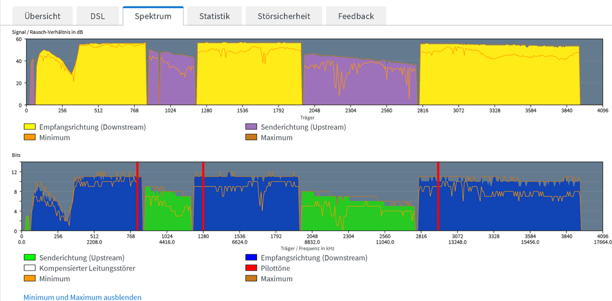Image resolution: width=612 pixels, height=301 pixels.
Task: Click orange Minimum swatch in the Bits legend
Action: point(29,279)
